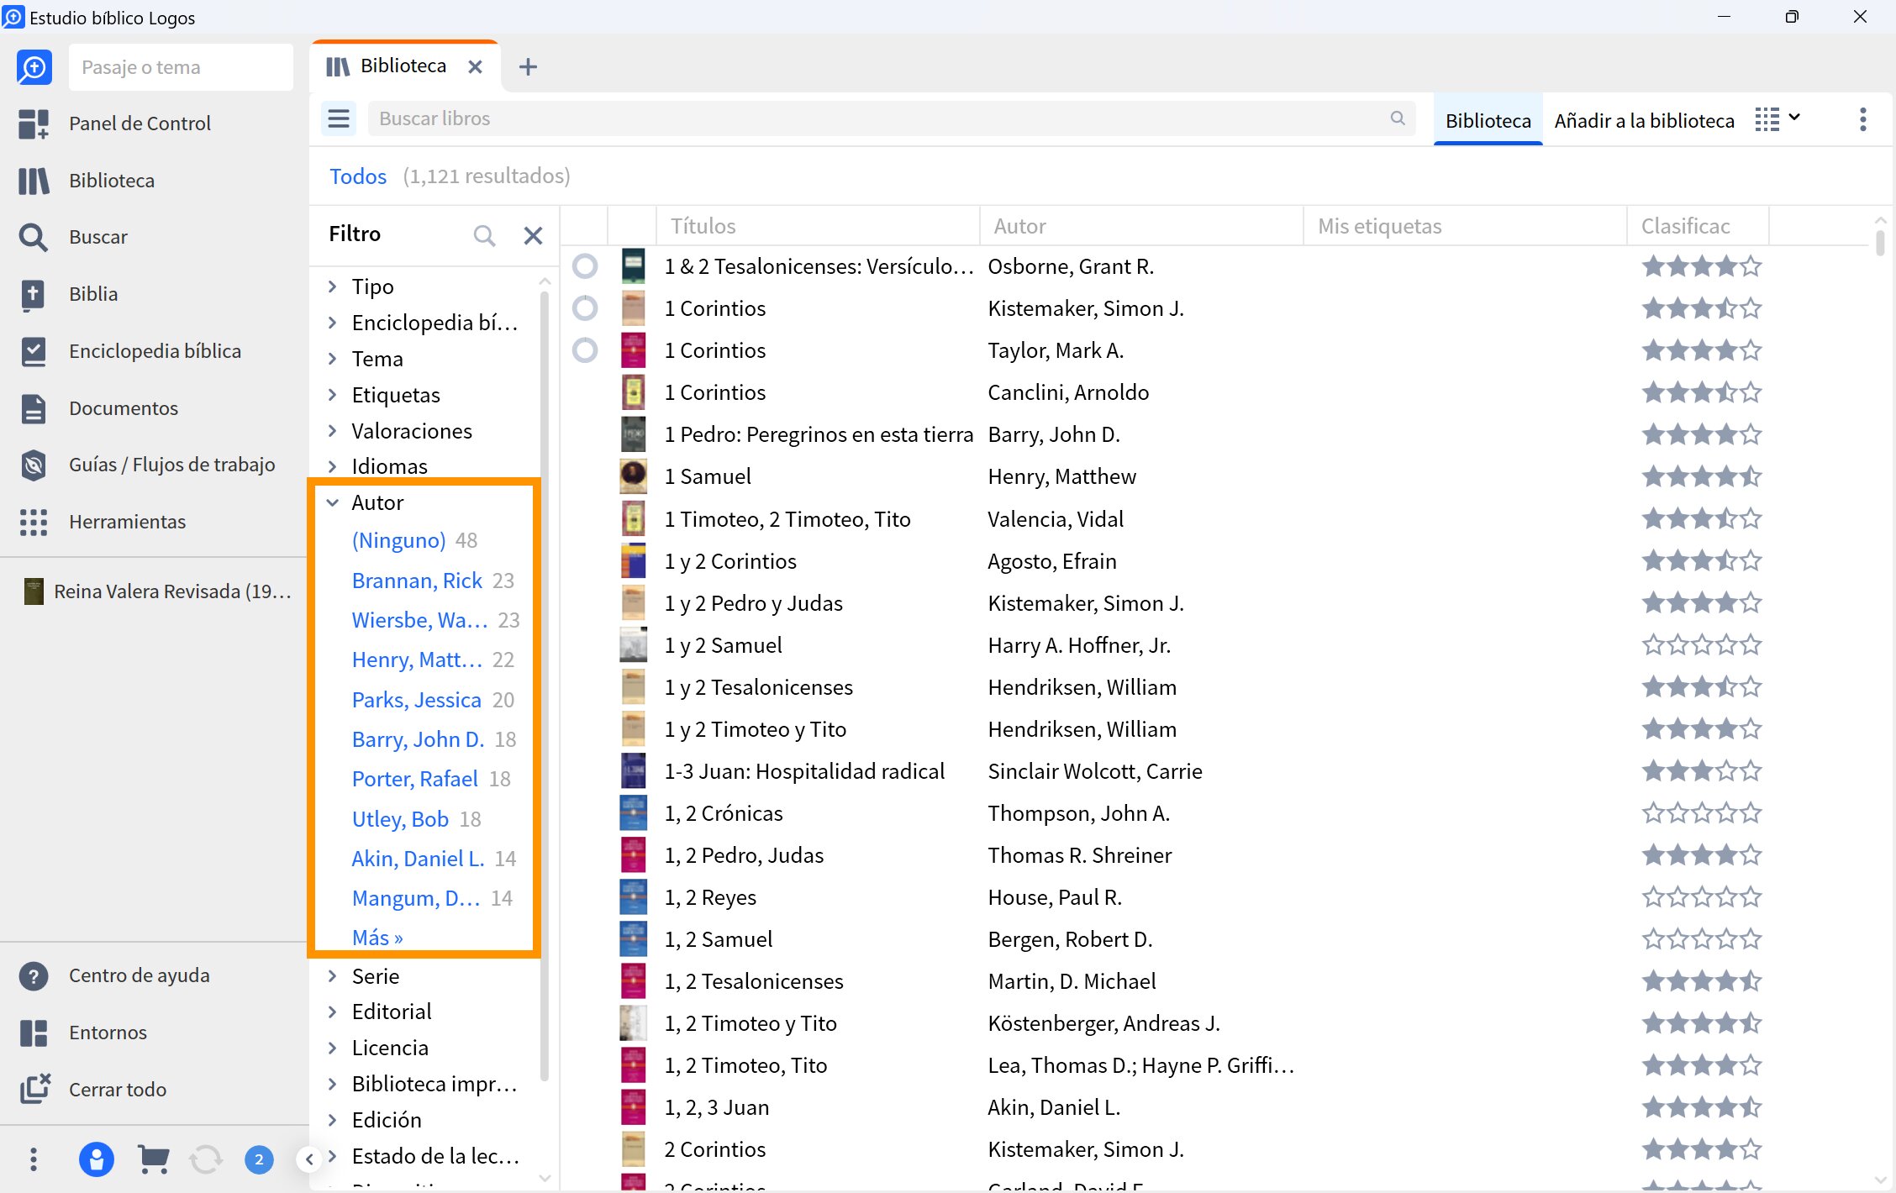1896x1193 pixels.
Task: Open Panel de Control dashboard icon
Action: coord(34,124)
